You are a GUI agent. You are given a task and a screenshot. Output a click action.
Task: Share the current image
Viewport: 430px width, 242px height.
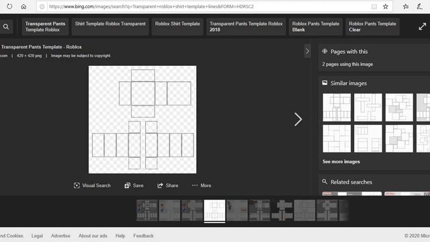point(168,186)
